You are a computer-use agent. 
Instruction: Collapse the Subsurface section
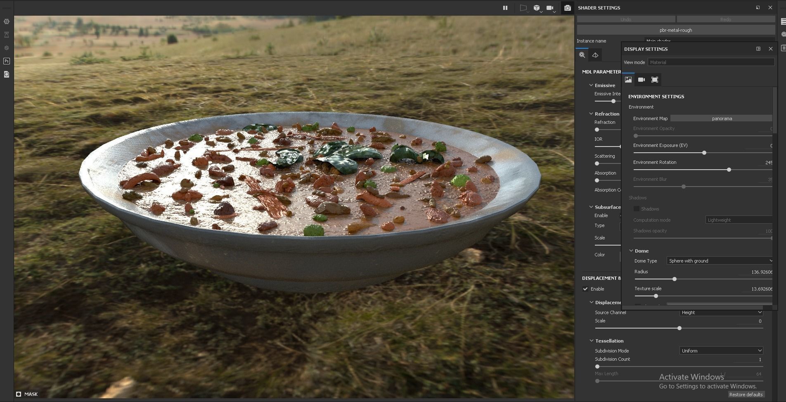tap(591, 207)
